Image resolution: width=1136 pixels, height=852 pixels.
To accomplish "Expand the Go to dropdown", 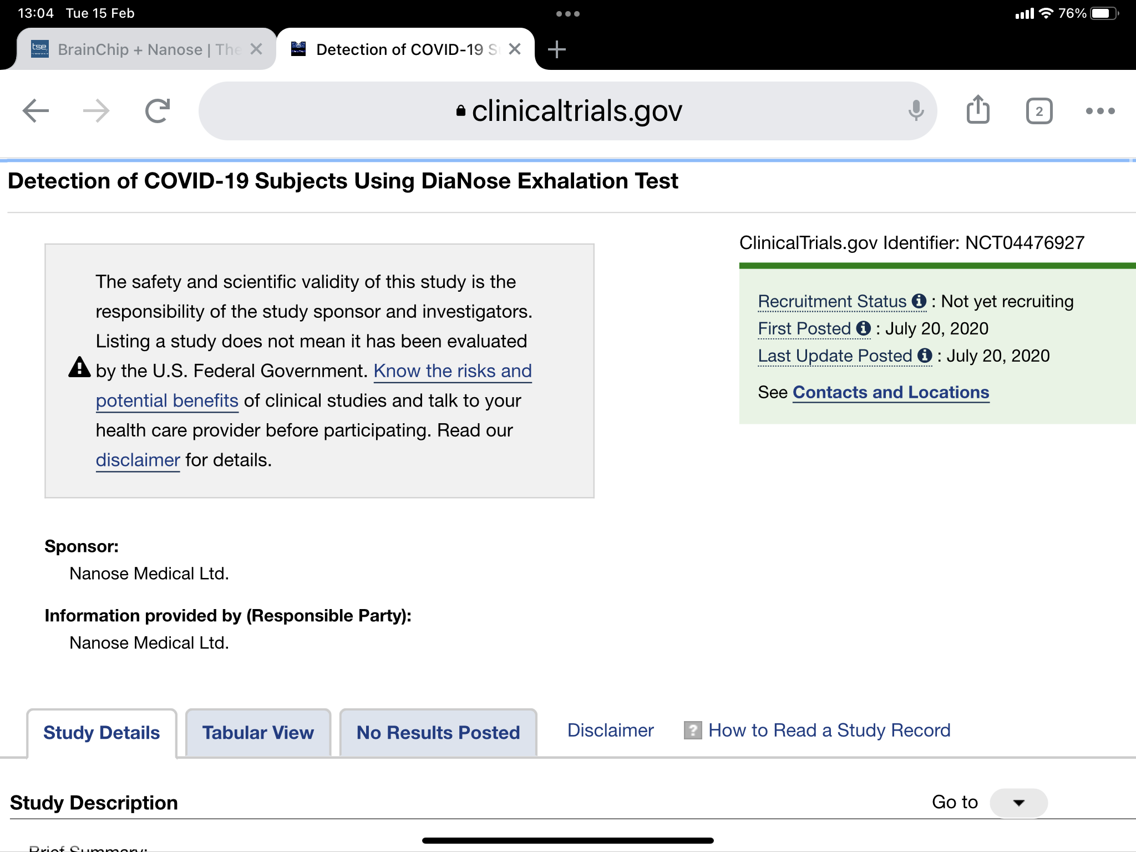I will click(1018, 803).
